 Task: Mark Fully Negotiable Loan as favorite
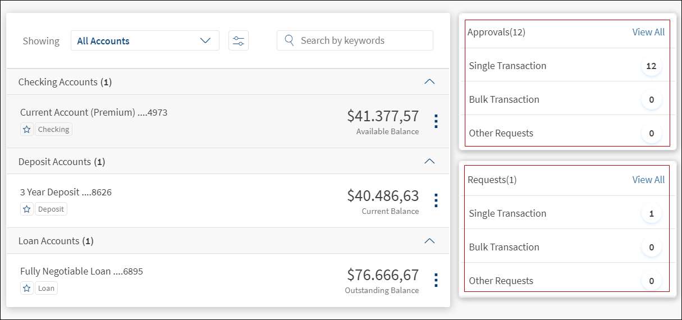click(x=26, y=289)
